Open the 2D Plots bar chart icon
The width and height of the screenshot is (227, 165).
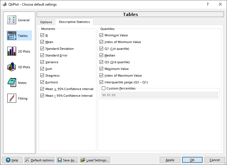click(x=12, y=51)
